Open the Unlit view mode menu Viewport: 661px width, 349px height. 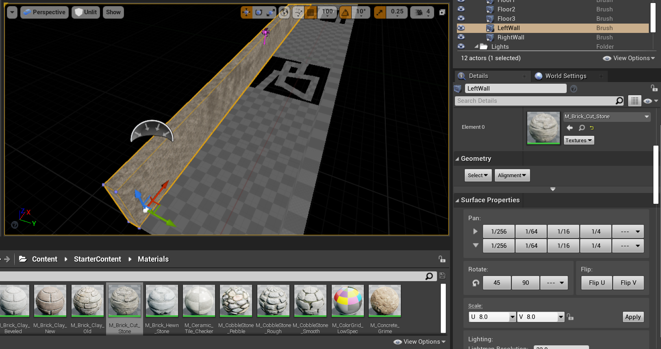tap(86, 12)
